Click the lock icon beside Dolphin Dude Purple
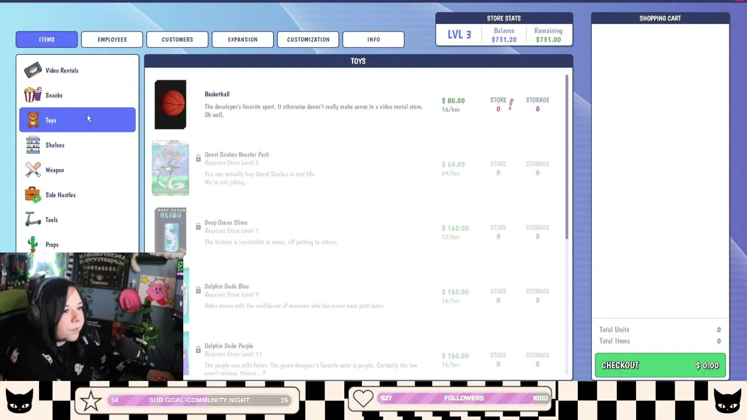Image resolution: width=747 pixels, height=420 pixels. pos(198,349)
